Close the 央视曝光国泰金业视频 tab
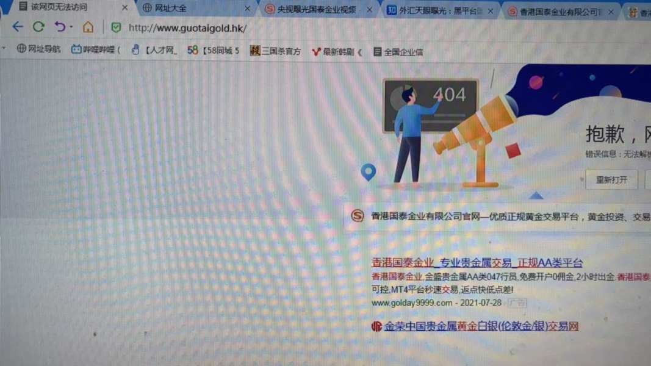The width and height of the screenshot is (651, 366). pyautogui.click(x=370, y=10)
